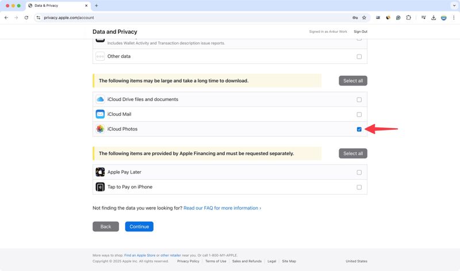Click the iCloud Drive cloud icon

(100, 99)
